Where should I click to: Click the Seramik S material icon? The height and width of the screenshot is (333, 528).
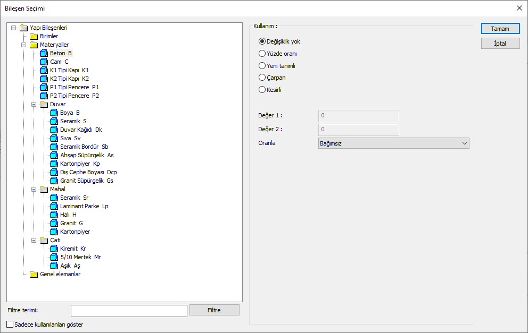tap(54, 121)
